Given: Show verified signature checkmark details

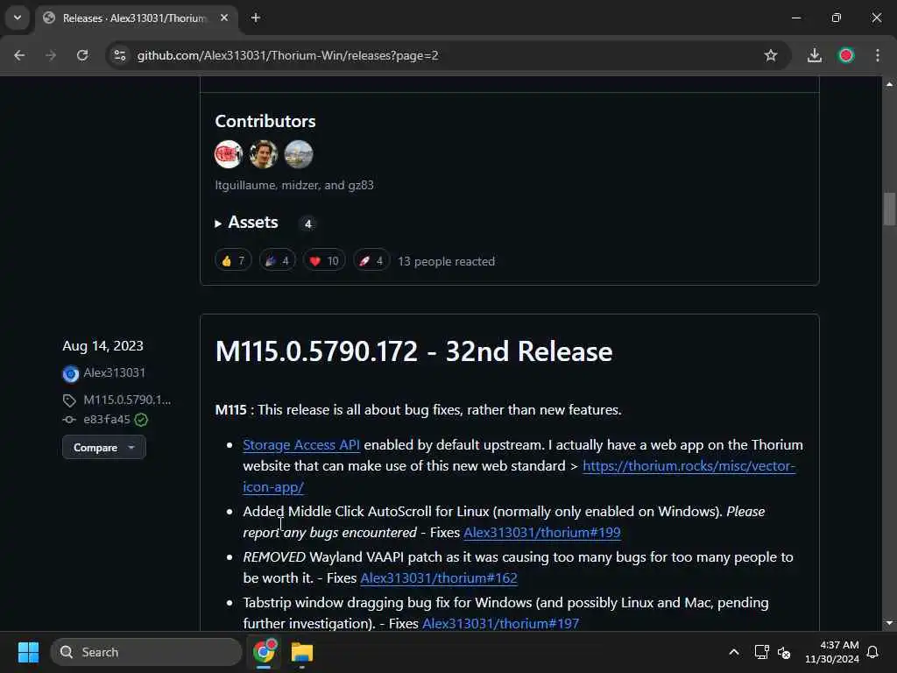Looking at the screenshot, I should click(141, 420).
